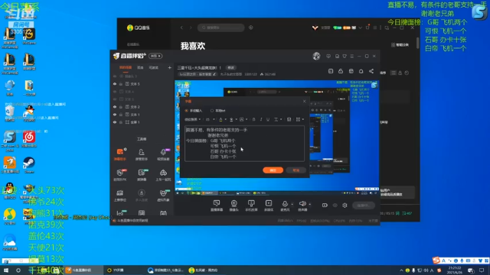Open NetEase Cloud Music desktop shortcut
490x275 pixels.
[29, 139]
